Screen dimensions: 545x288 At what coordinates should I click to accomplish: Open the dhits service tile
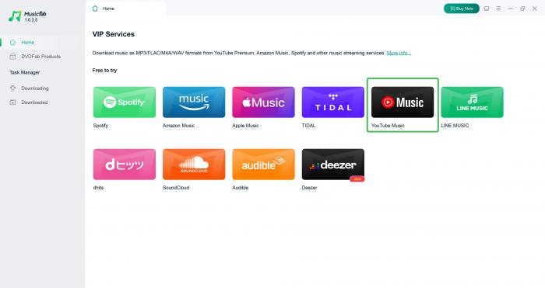coord(125,165)
